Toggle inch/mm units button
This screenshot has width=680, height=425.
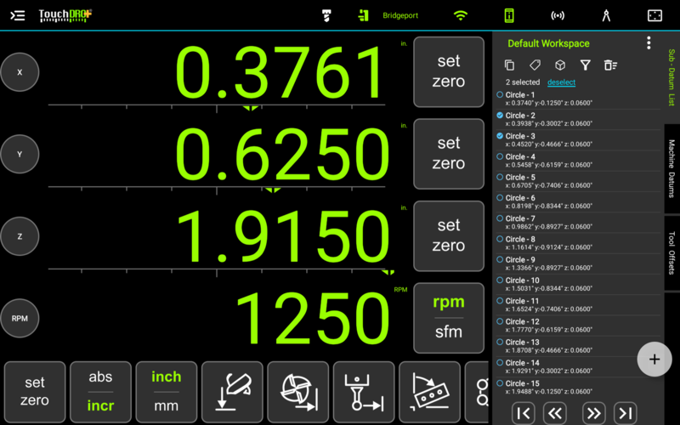point(167,392)
